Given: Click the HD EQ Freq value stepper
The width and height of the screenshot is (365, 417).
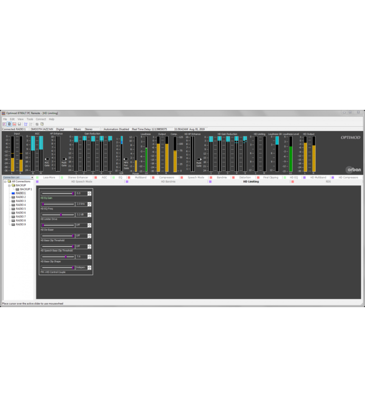Looking at the screenshot, I should point(89,204).
